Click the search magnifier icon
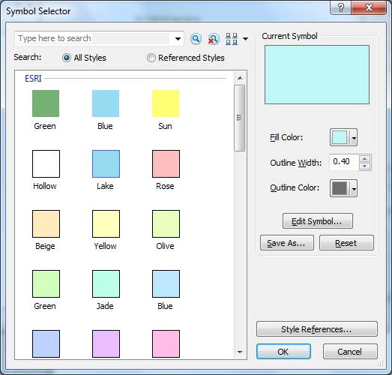Viewport: 392px width, 375px height. click(196, 39)
